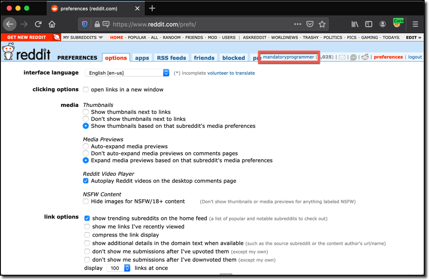This screenshot has width=429, height=280.
Task: Save the page to Pocket
Action: 310,24
